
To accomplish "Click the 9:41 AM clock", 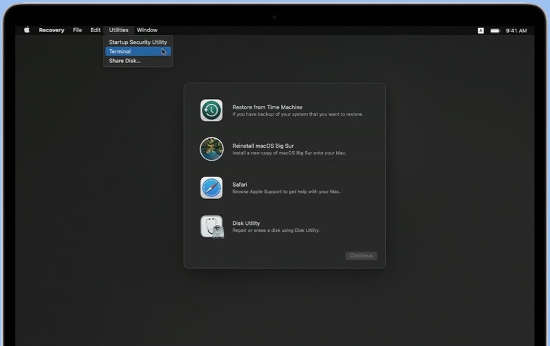I will point(516,31).
